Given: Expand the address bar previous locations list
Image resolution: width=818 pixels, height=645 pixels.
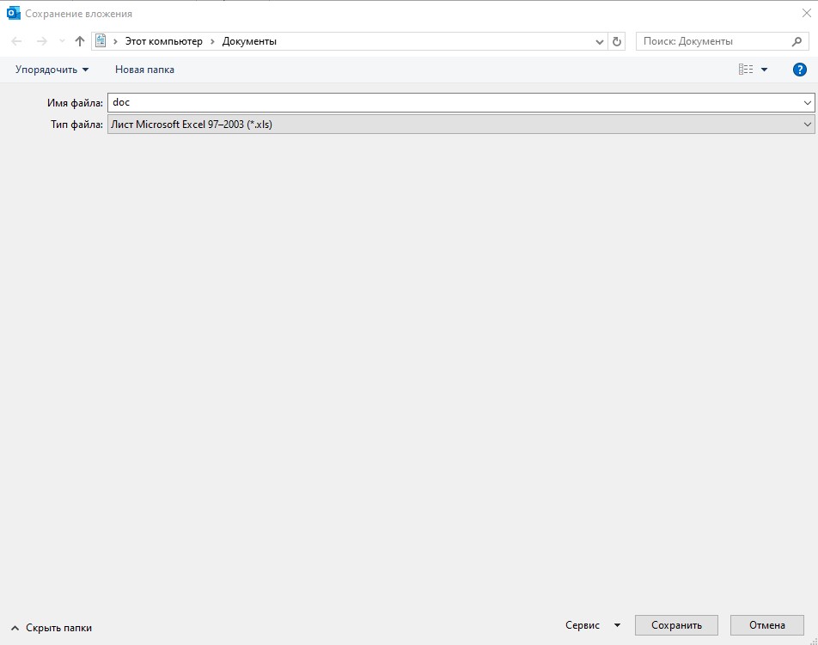Looking at the screenshot, I should pyautogui.click(x=600, y=41).
